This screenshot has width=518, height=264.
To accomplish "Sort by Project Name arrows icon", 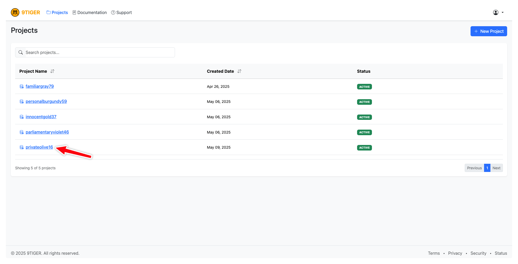I will coord(52,71).
